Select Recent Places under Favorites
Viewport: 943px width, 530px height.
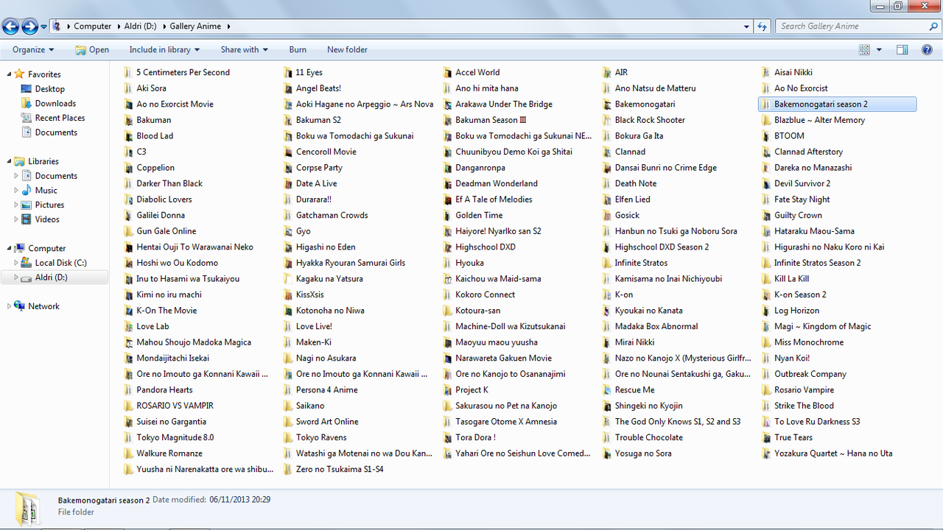click(x=60, y=118)
